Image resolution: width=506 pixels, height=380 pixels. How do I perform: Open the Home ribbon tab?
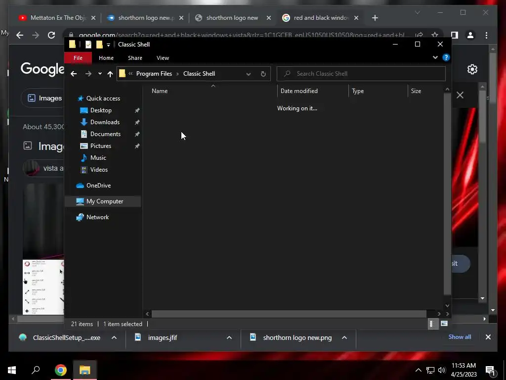point(106,58)
